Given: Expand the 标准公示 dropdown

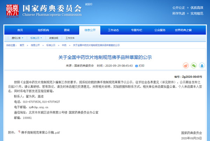Looking at the screenshot, I should coord(37,38).
